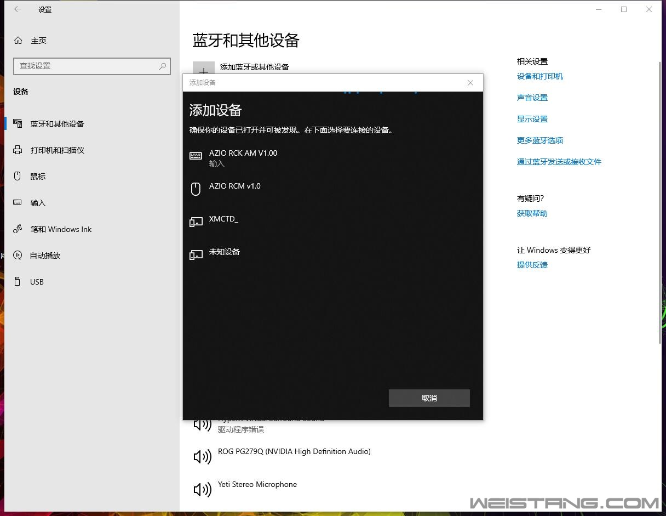This screenshot has width=666, height=516.
Task: Open the 声音设置 link
Action: click(x=532, y=98)
